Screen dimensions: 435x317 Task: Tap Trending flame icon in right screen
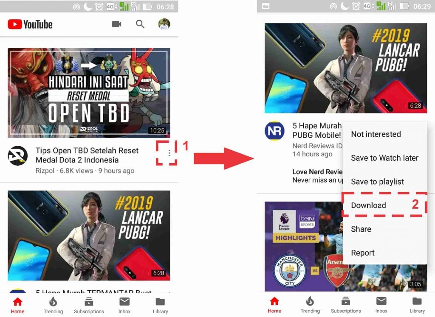coord(310,301)
